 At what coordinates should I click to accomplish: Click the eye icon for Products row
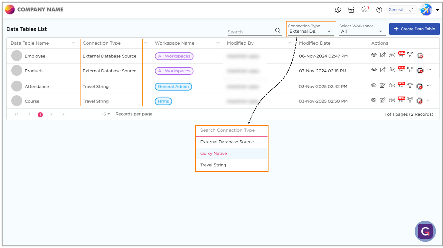click(374, 70)
